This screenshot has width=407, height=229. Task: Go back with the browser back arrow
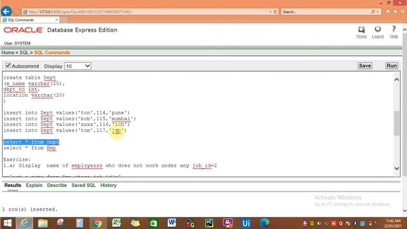[x=6, y=11]
